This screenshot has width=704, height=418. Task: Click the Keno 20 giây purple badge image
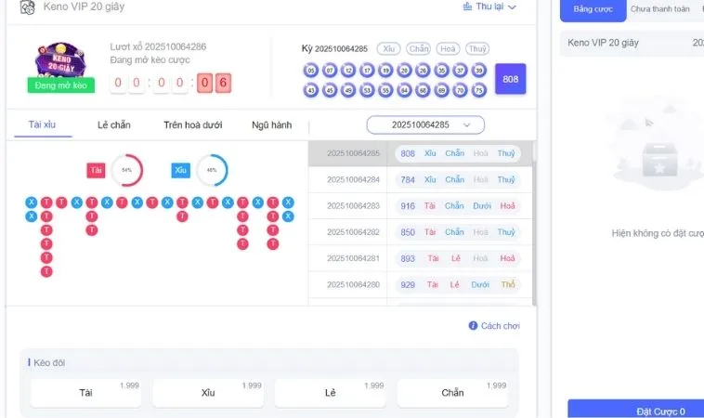pos(60,60)
